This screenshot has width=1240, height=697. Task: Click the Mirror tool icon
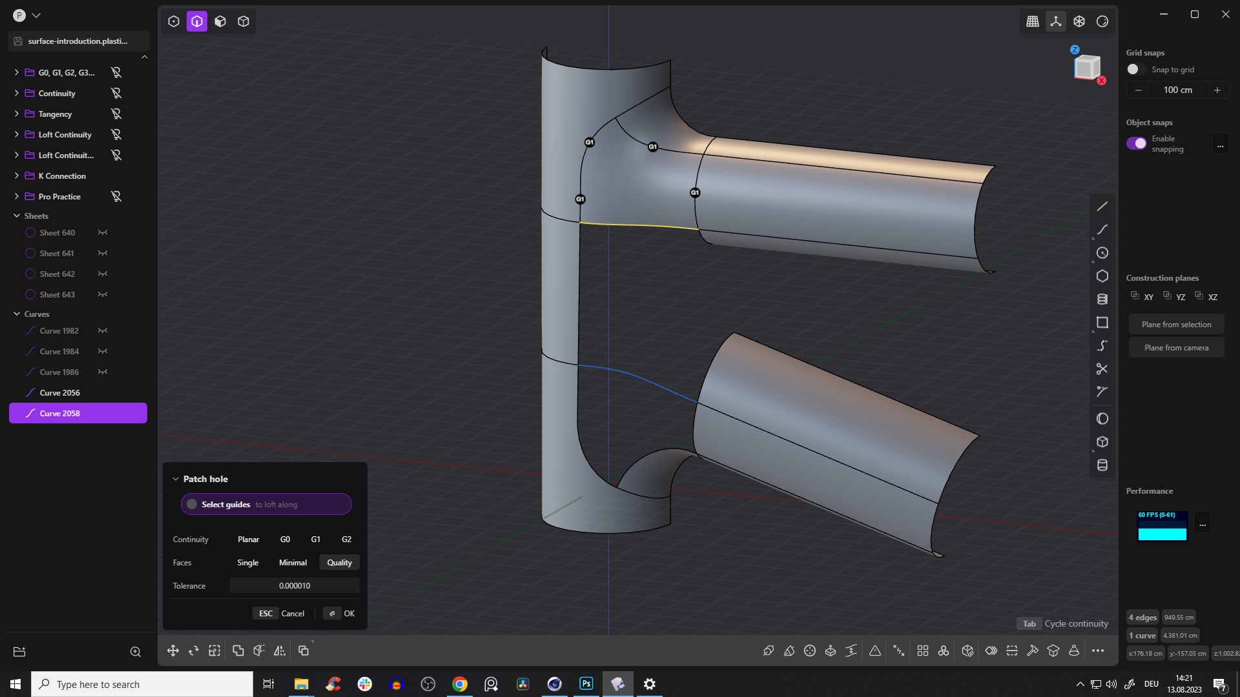click(279, 651)
